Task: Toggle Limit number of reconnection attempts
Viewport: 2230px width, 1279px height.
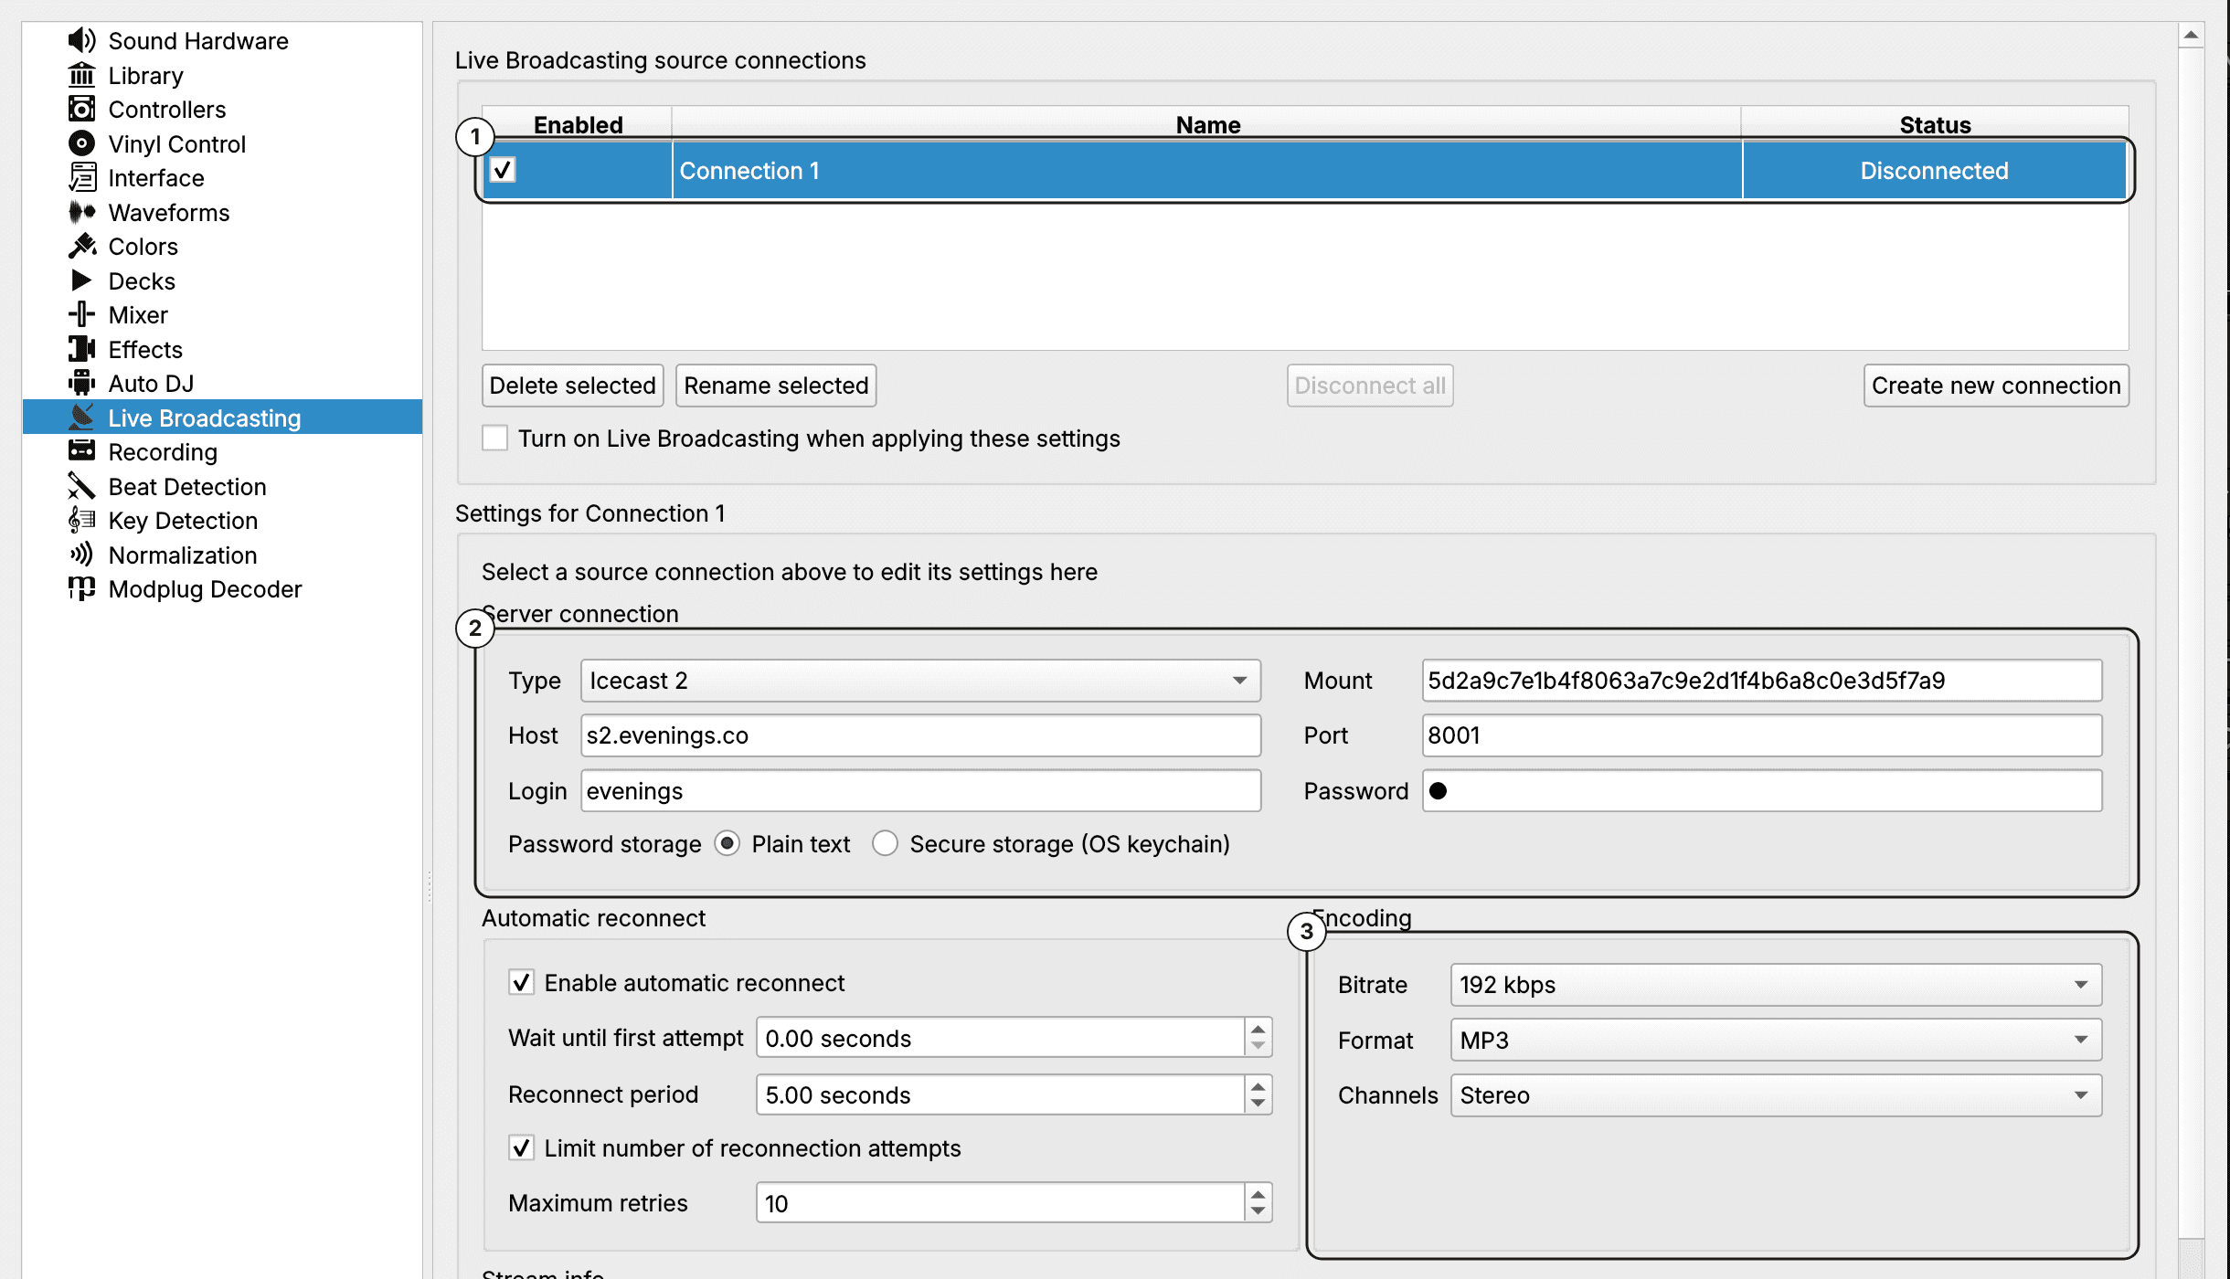Action: 521,1148
